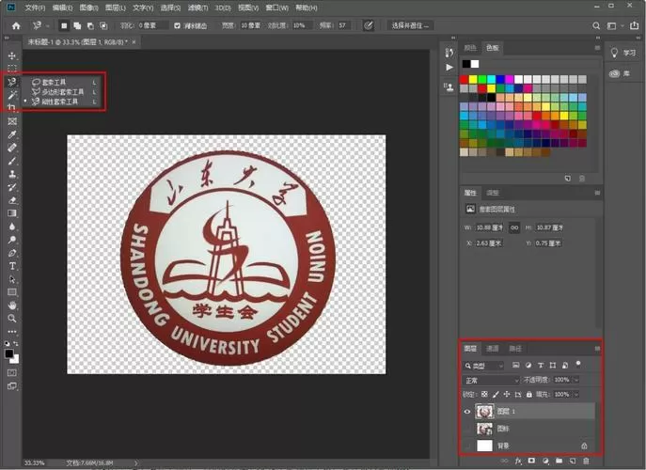Click the 学习 learn panel button
This screenshot has width=646, height=470.
tap(622, 53)
